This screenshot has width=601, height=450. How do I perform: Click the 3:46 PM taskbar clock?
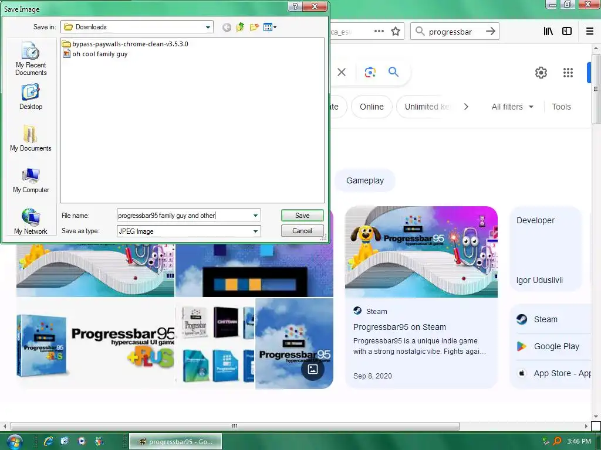pyautogui.click(x=579, y=441)
